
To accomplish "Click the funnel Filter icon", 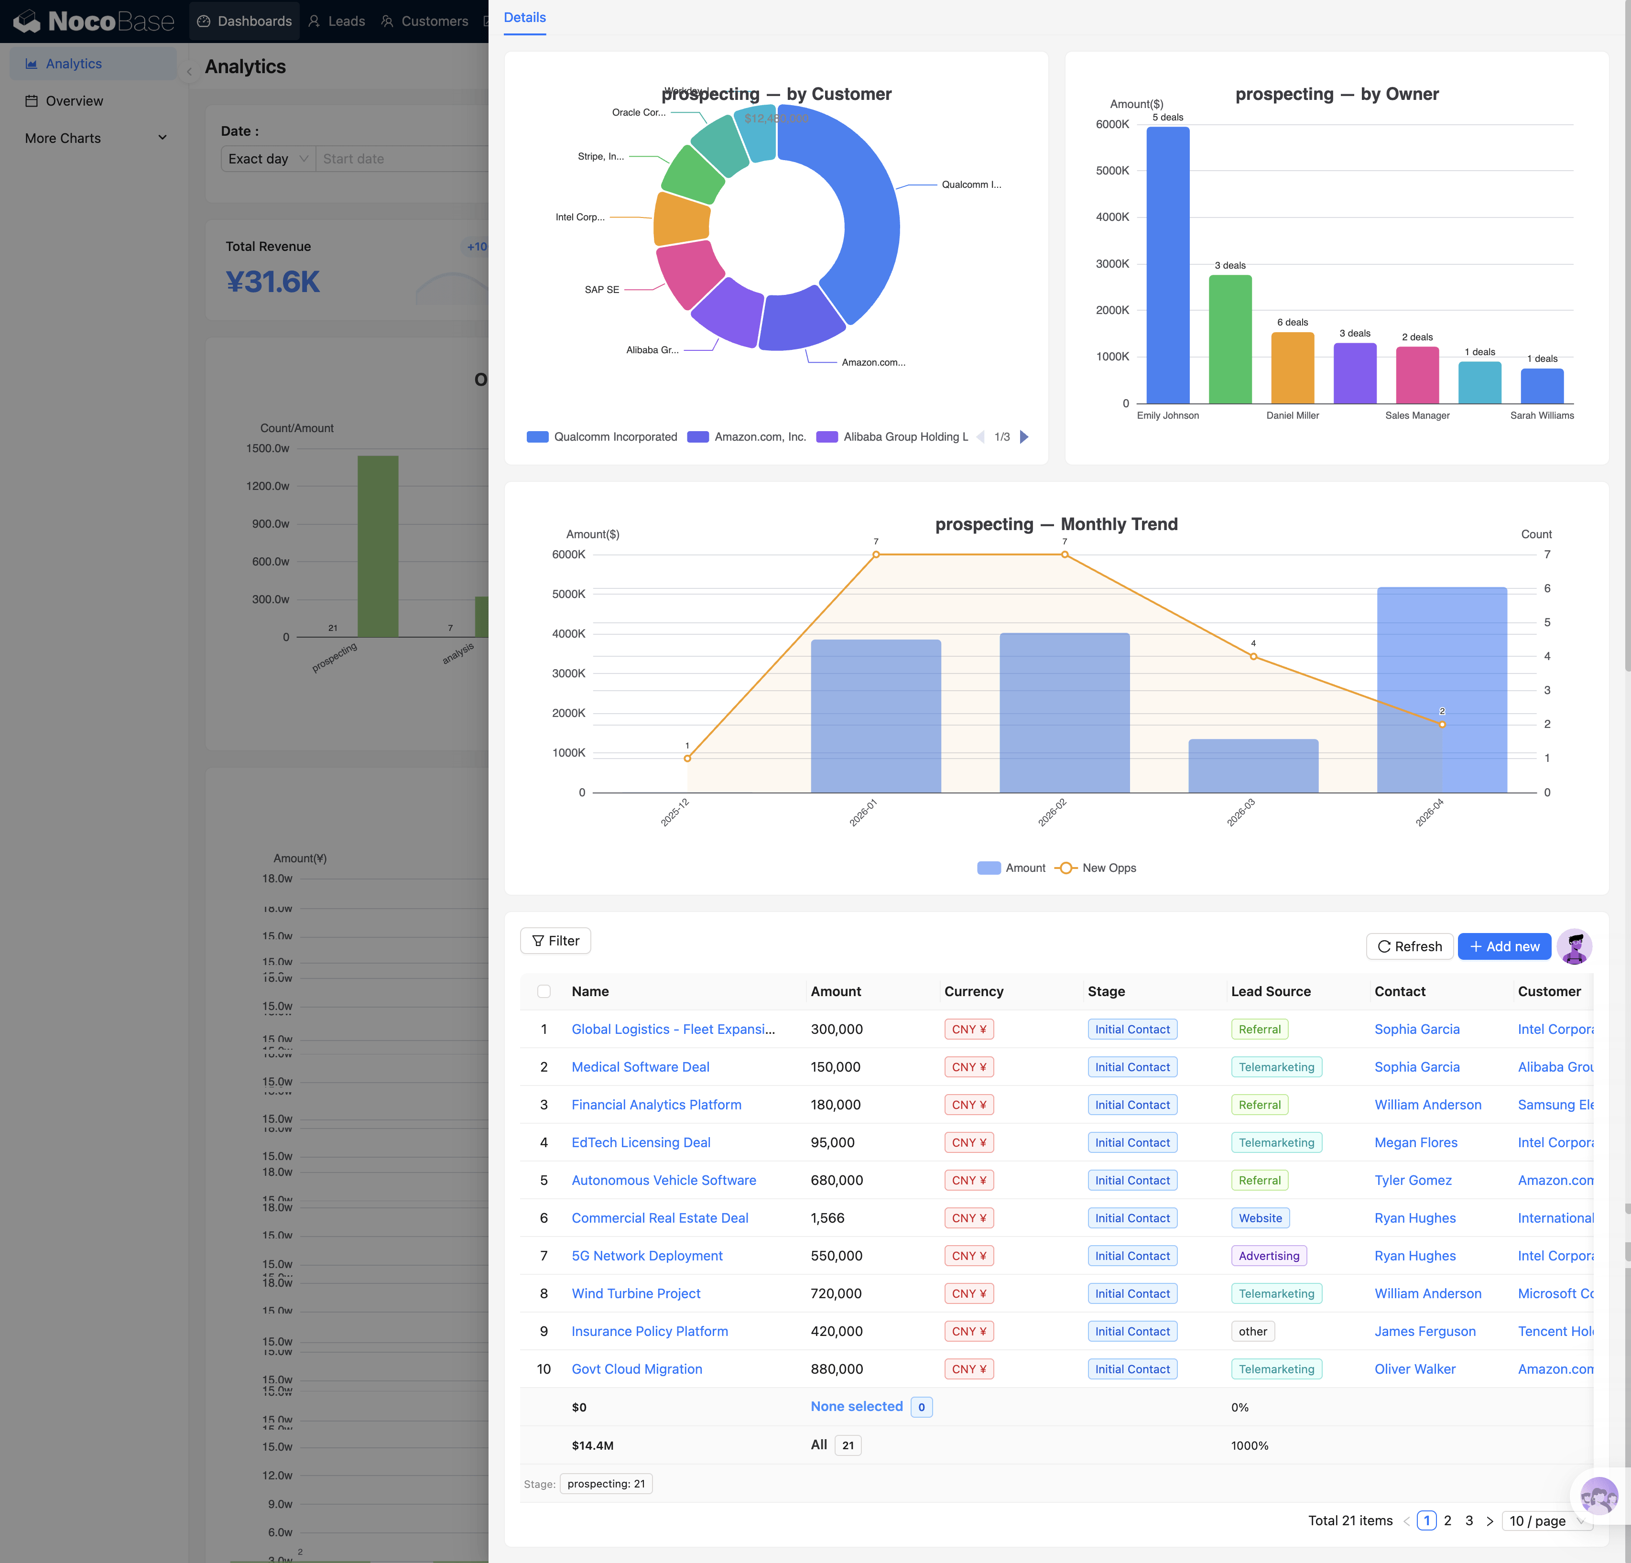I will 538,941.
